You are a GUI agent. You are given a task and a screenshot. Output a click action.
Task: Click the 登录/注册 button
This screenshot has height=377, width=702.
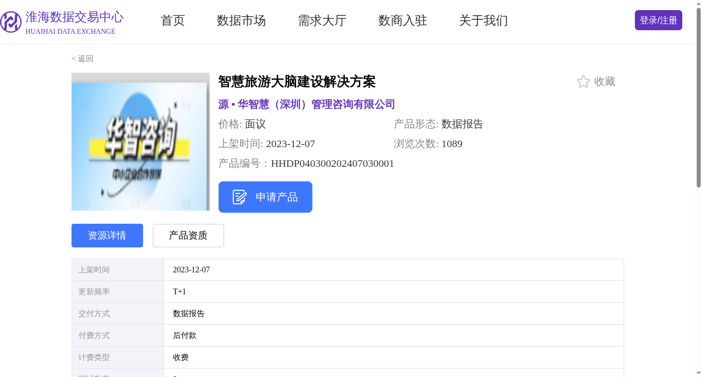(x=658, y=20)
